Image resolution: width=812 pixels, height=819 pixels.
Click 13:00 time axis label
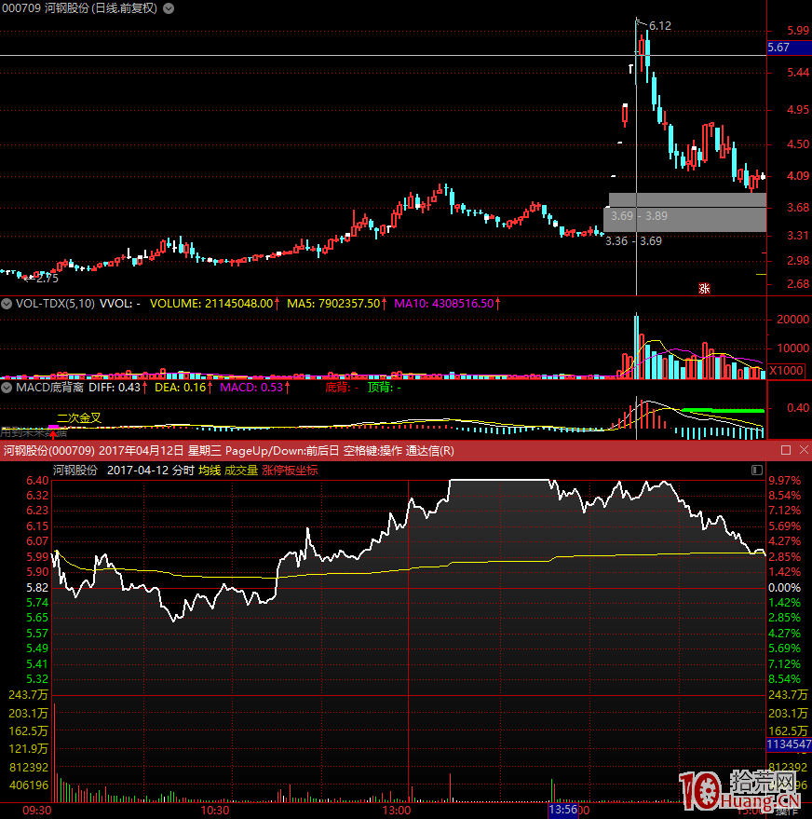pyautogui.click(x=397, y=810)
